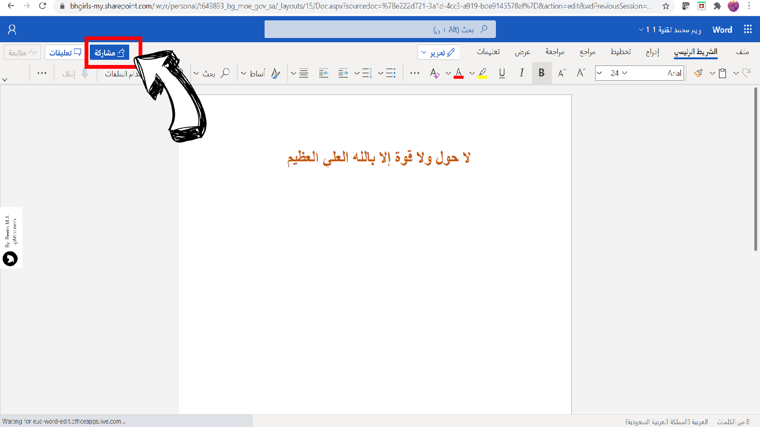
Task: Open the font size 24 dropdown
Action: [624, 73]
